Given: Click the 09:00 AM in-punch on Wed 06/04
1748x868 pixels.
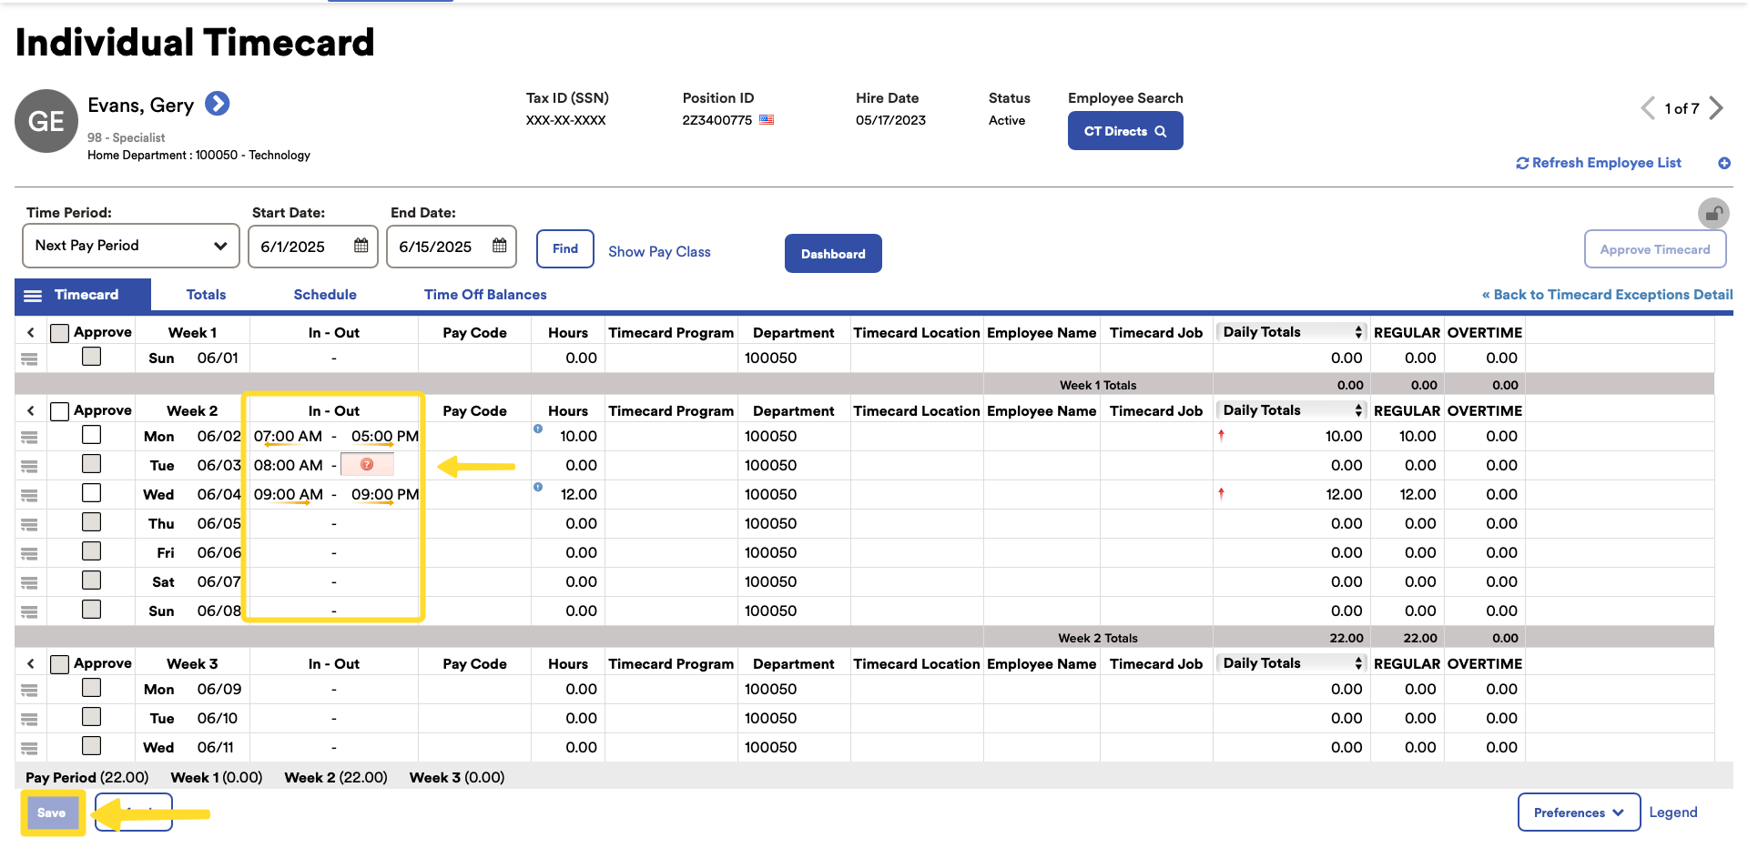Looking at the screenshot, I should [288, 495].
